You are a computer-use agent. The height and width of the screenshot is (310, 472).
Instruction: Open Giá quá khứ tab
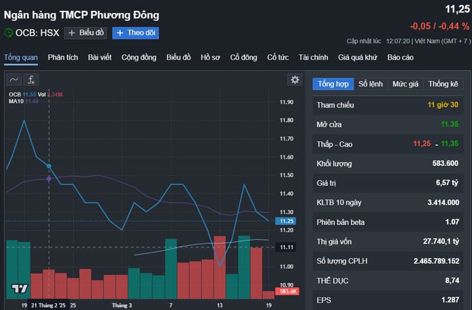[358, 57]
